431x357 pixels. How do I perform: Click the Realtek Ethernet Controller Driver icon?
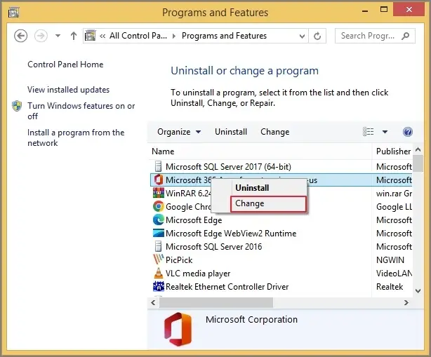tap(159, 286)
